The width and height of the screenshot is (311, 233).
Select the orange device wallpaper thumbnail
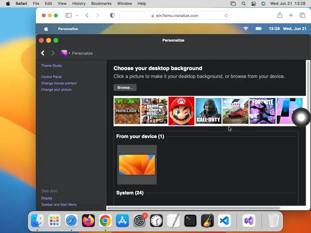click(x=137, y=165)
